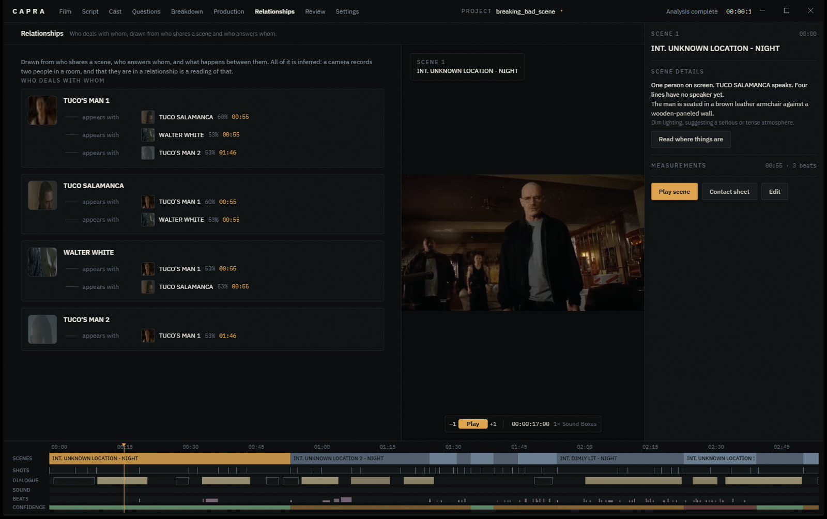Select Tuco's Man 1 under Walter White
Screen dimensions: 827x519
(179, 269)
